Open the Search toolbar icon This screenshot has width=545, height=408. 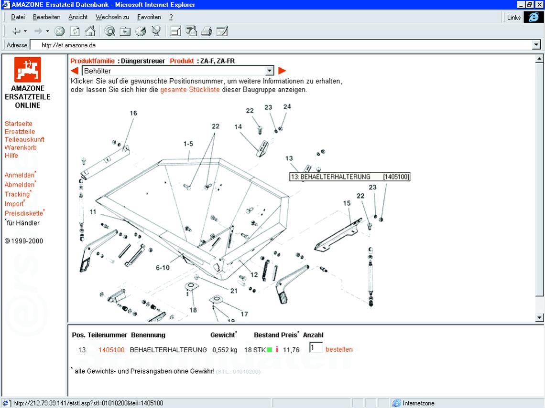110,31
